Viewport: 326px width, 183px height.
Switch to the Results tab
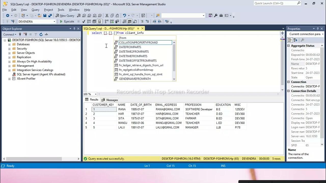point(92,100)
